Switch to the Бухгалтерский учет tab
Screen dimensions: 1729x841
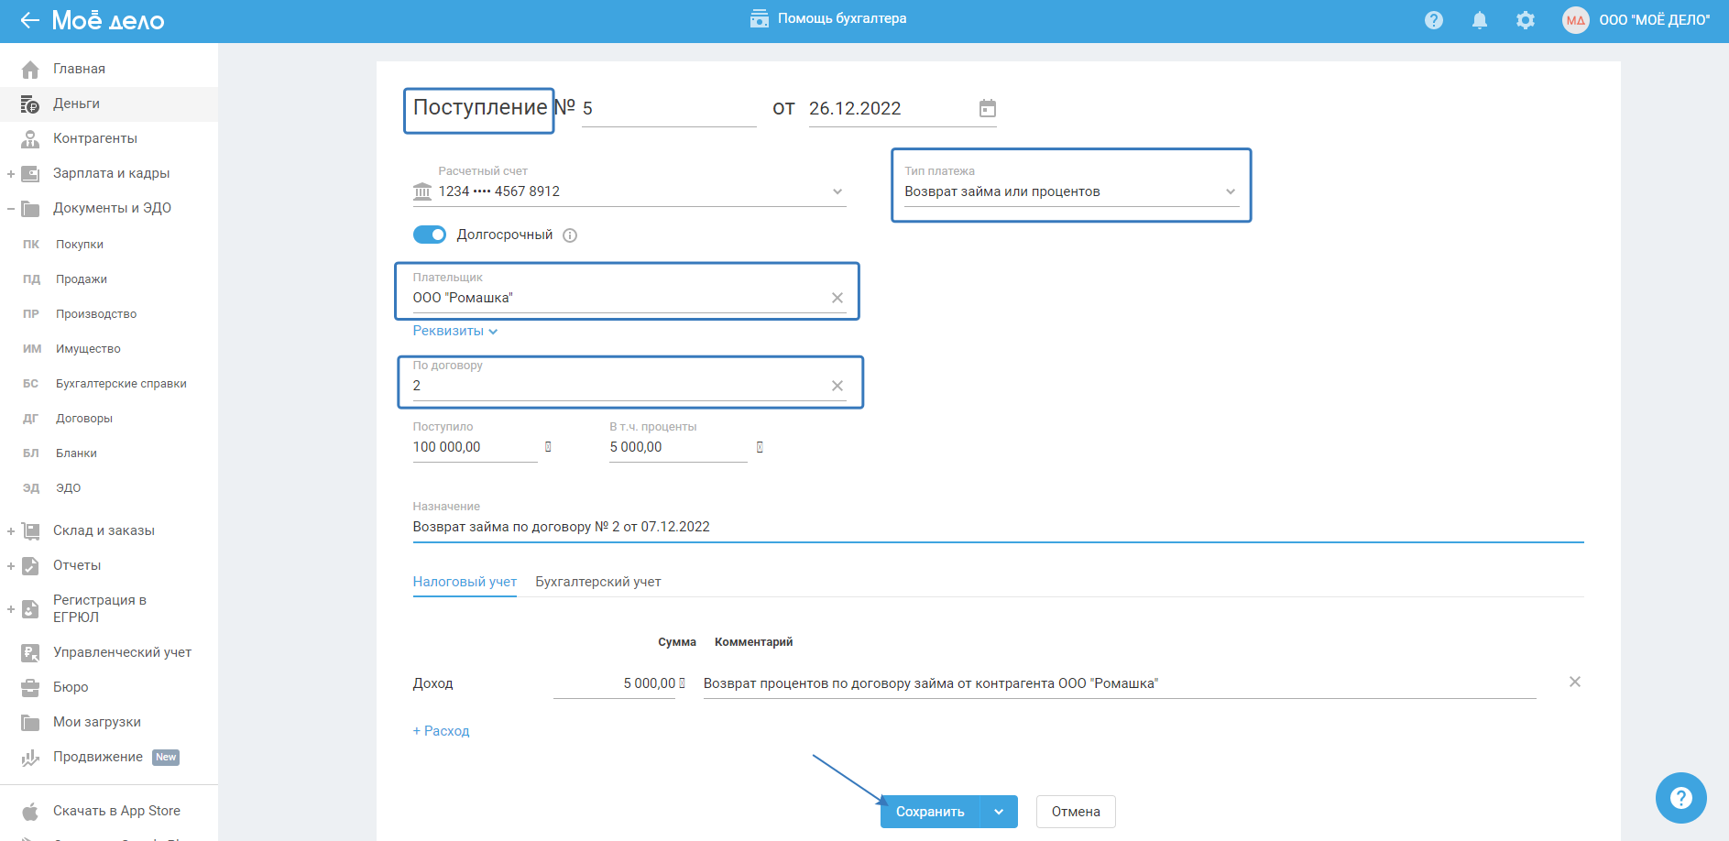click(597, 582)
